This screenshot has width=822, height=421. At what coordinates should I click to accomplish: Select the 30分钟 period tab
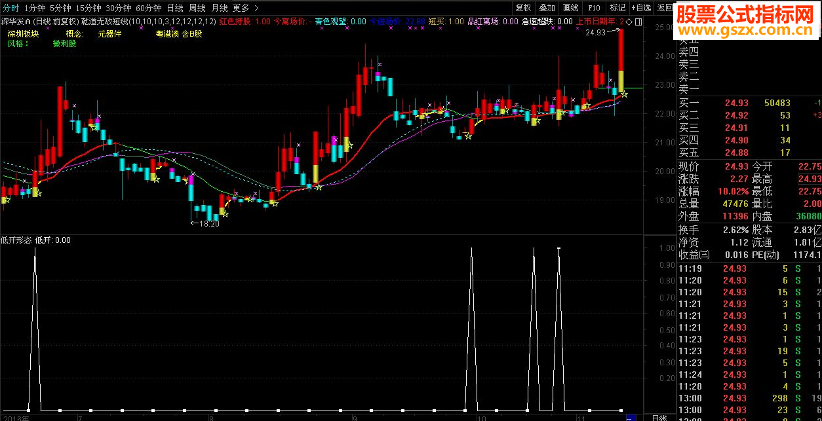click(118, 8)
